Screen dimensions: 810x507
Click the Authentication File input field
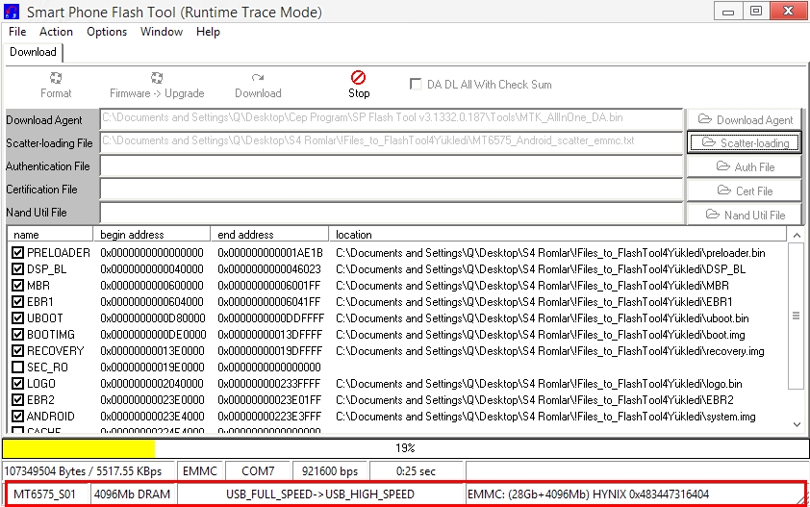point(391,166)
